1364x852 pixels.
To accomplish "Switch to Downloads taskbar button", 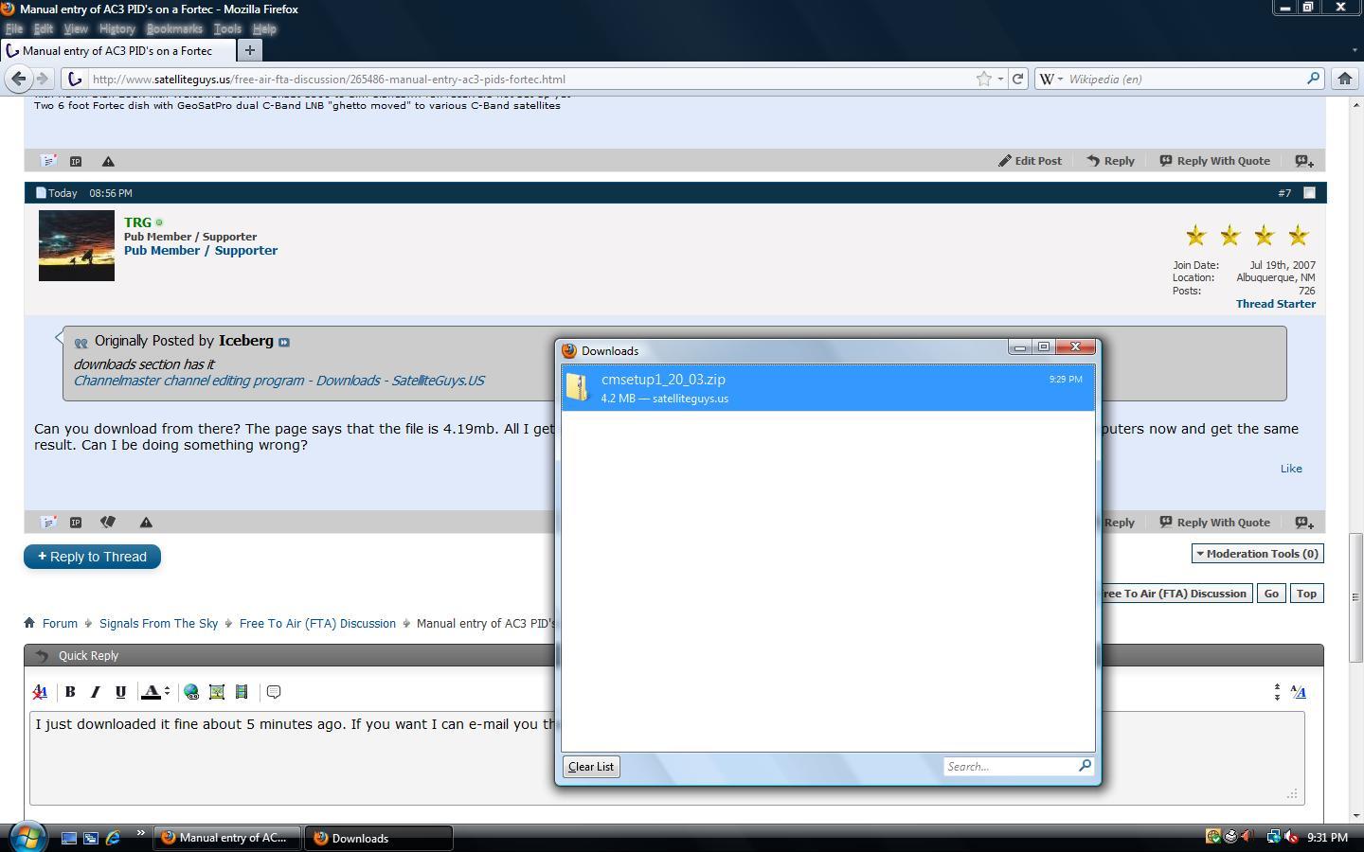I will tap(378, 838).
